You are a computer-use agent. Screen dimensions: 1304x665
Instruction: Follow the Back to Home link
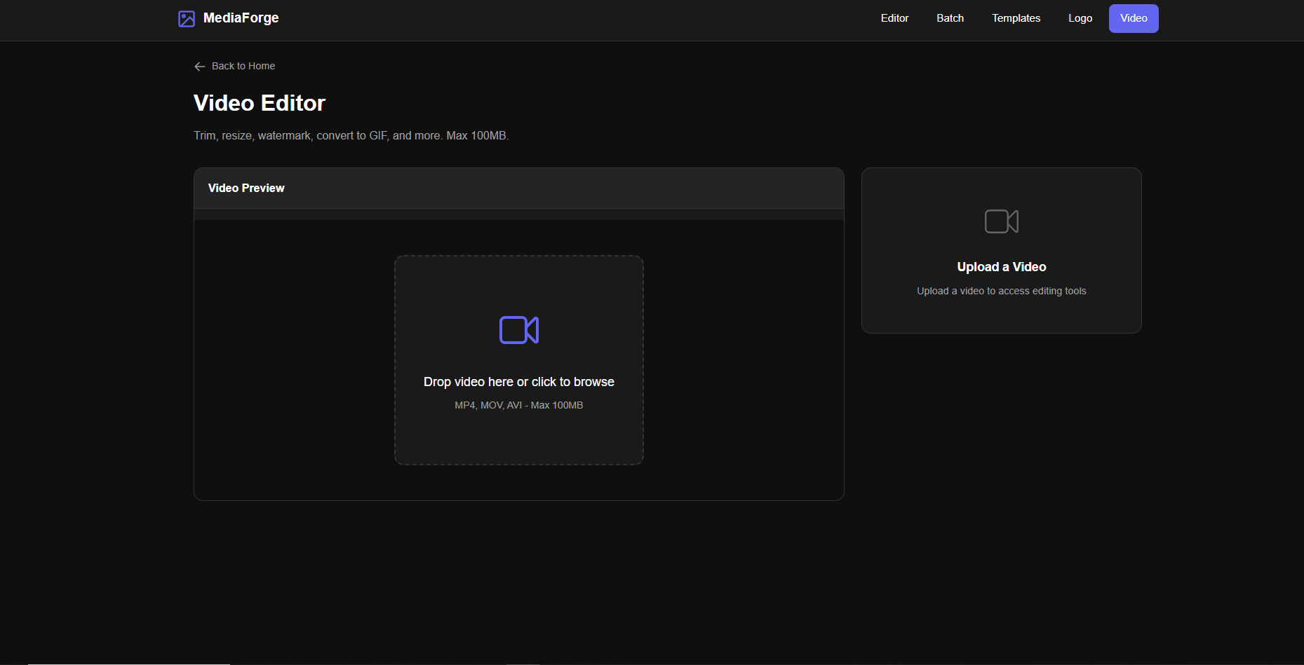coord(234,66)
